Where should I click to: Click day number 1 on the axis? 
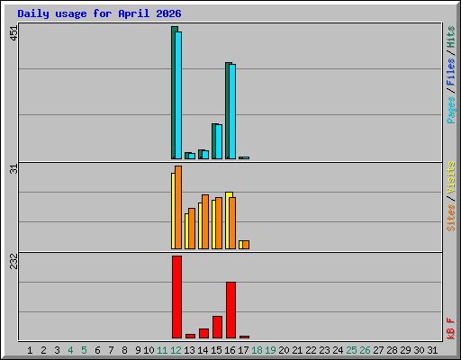point(30,350)
